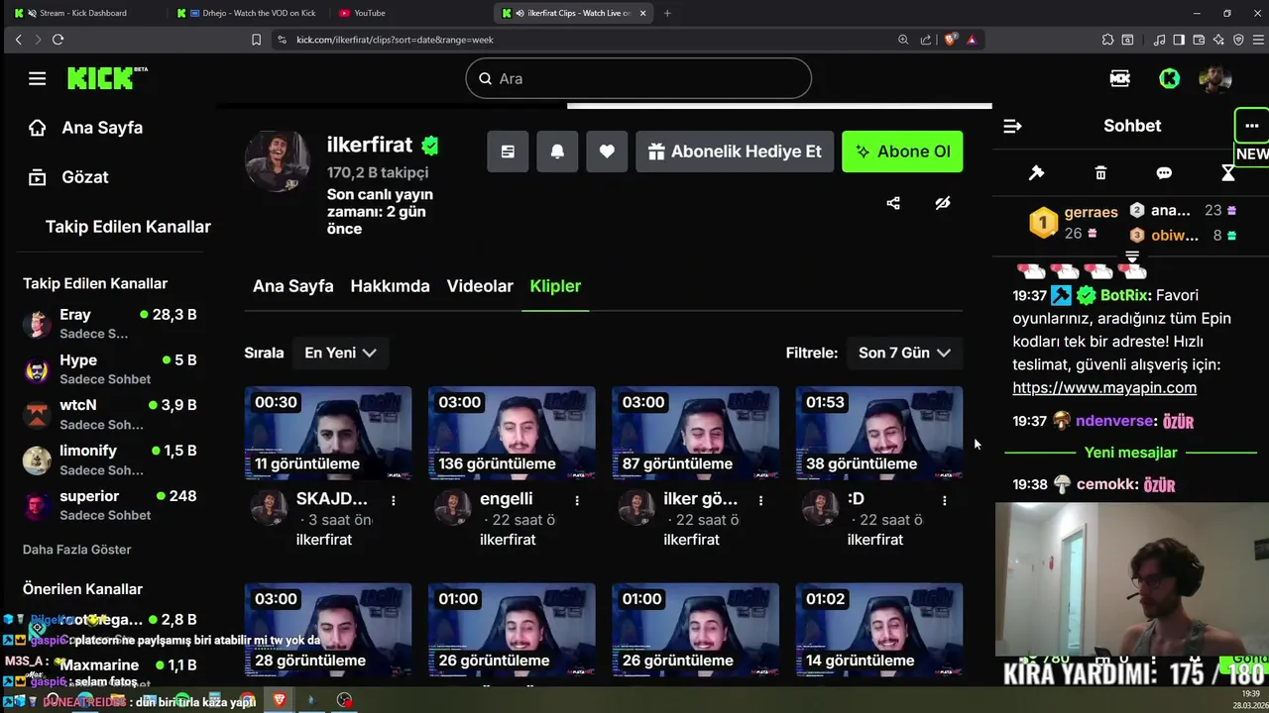Open chat options three-dots menu
This screenshot has height=713, width=1269.
click(x=1251, y=126)
